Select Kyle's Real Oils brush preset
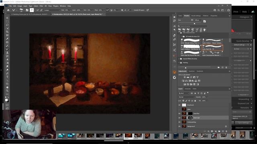Viewport: 257px width, 144px height. [x=212, y=47]
